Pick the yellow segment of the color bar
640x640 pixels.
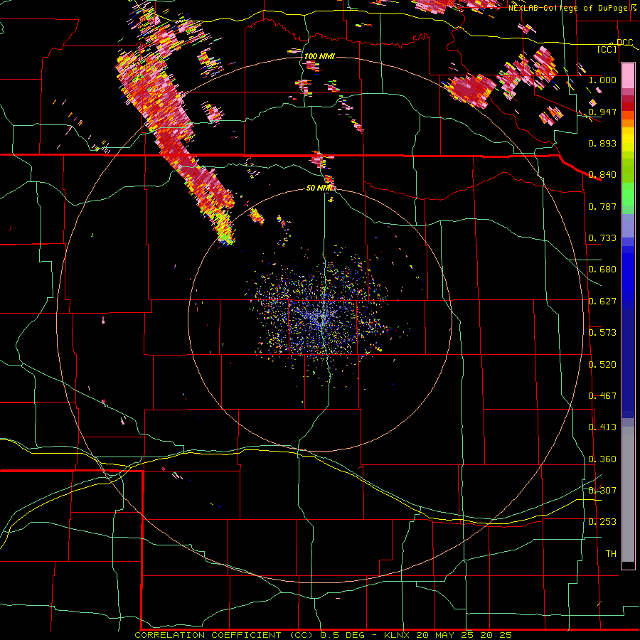click(628, 140)
